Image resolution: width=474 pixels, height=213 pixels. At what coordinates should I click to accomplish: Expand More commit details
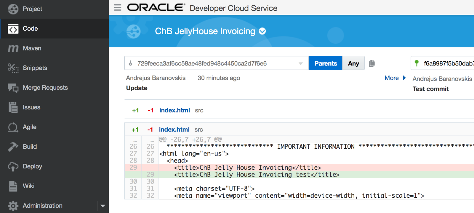click(395, 78)
